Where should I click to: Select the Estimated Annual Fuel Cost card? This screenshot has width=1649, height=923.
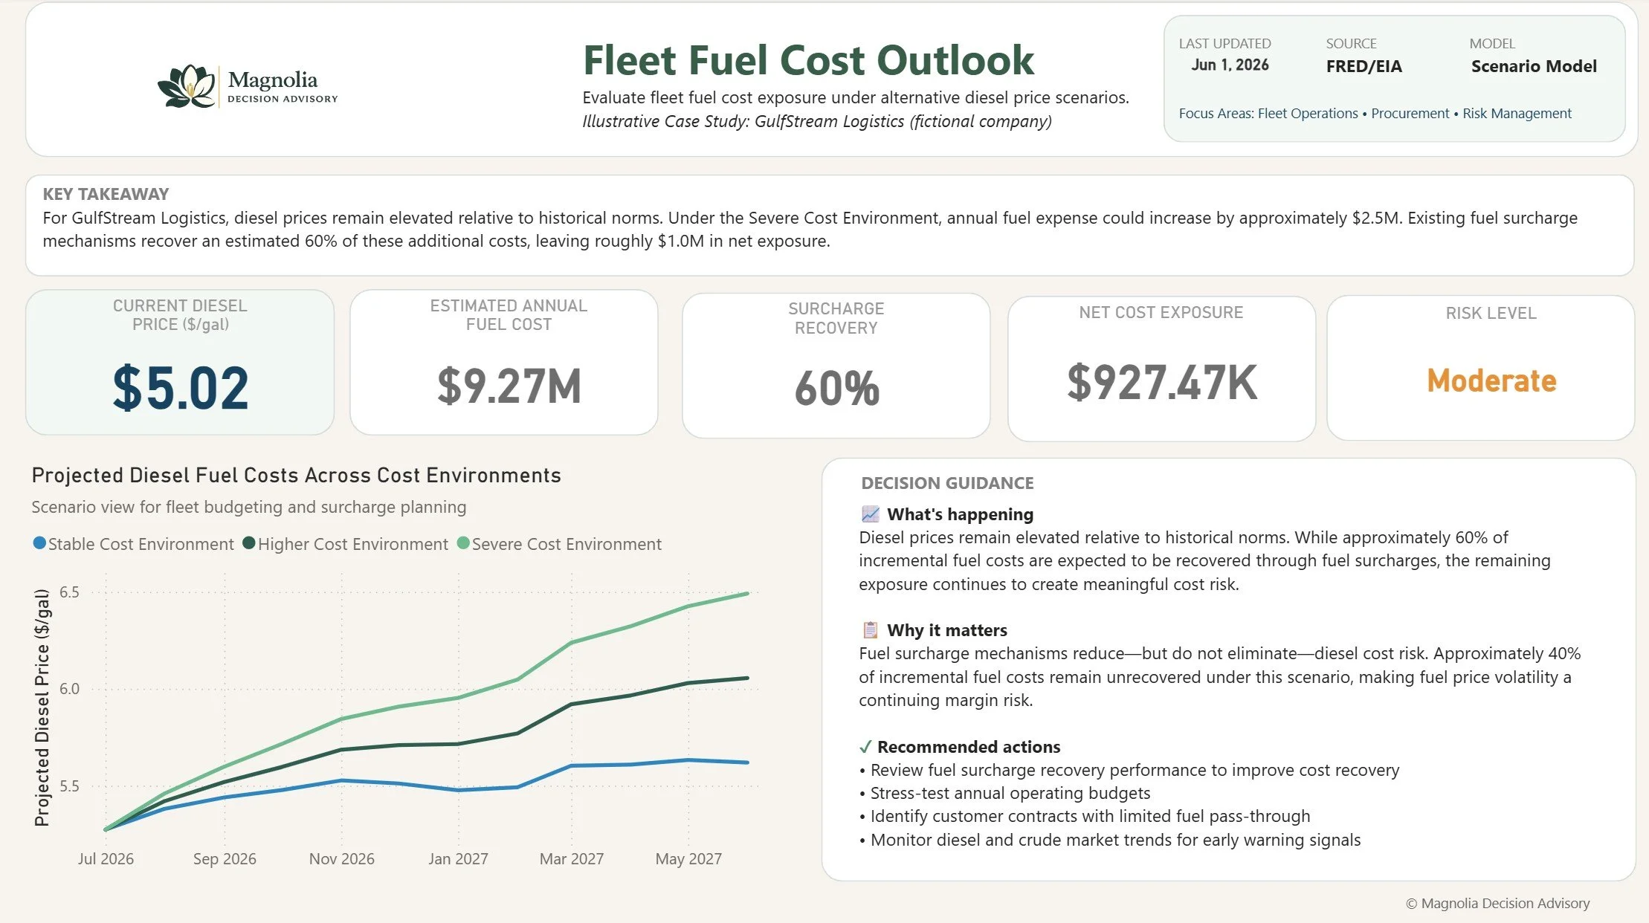pos(504,362)
